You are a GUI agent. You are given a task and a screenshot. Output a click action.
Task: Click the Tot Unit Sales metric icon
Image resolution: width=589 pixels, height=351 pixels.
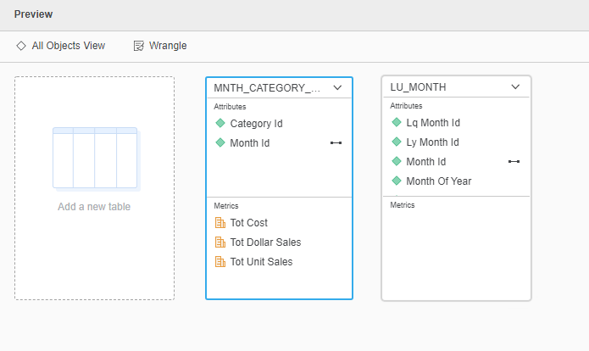tap(220, 262)
